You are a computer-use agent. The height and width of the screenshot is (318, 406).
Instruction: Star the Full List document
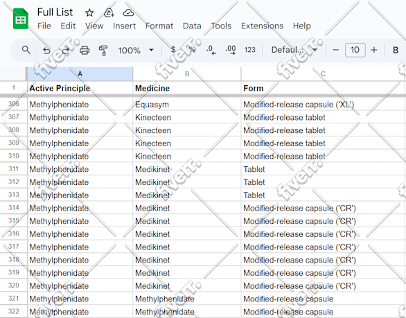[89, 12]
